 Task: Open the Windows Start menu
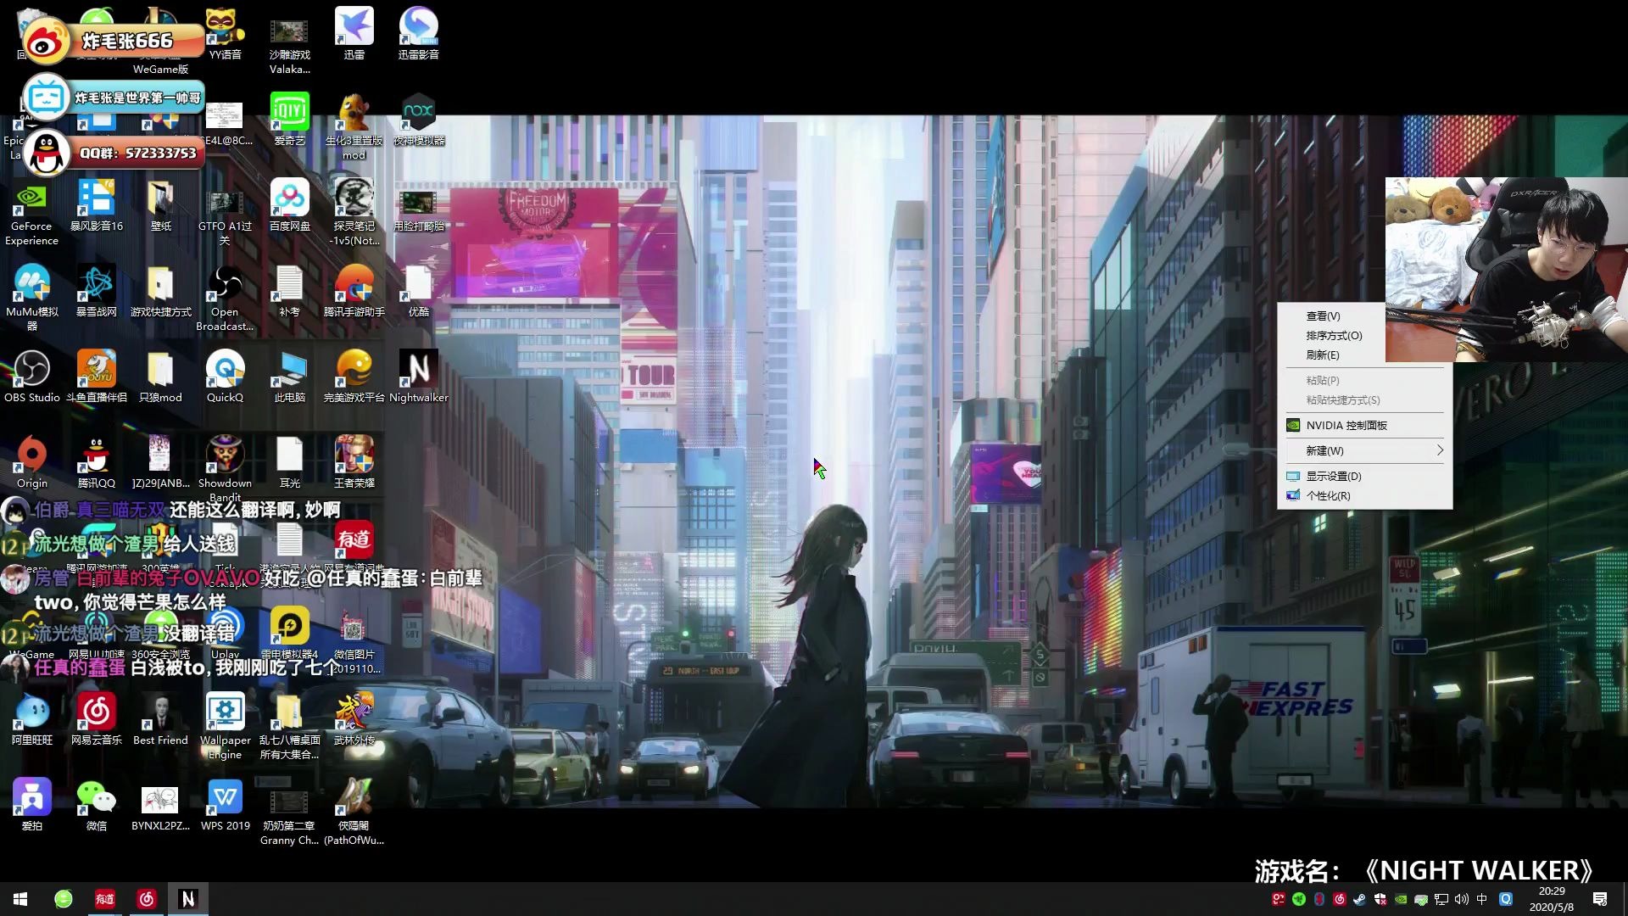(20, 899)
